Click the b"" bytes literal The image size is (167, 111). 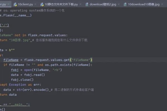point(12,50)
